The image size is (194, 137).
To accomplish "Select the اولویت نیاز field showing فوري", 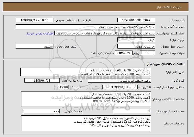I will 136,40.
